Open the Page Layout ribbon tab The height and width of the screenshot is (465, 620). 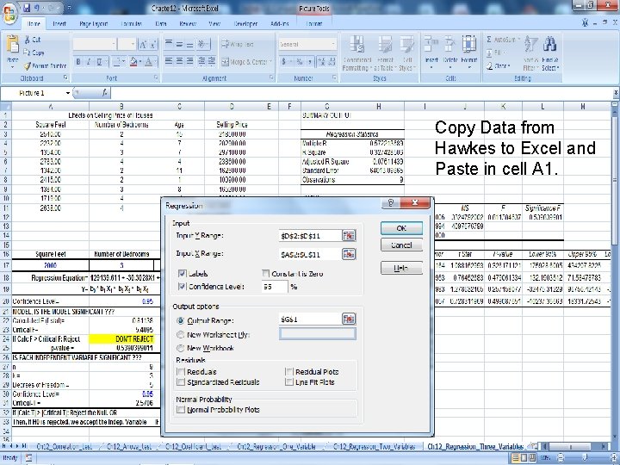(94, 24)
